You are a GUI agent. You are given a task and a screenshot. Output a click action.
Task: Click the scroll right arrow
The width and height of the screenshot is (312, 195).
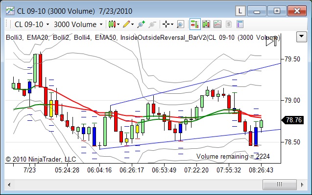302,184
